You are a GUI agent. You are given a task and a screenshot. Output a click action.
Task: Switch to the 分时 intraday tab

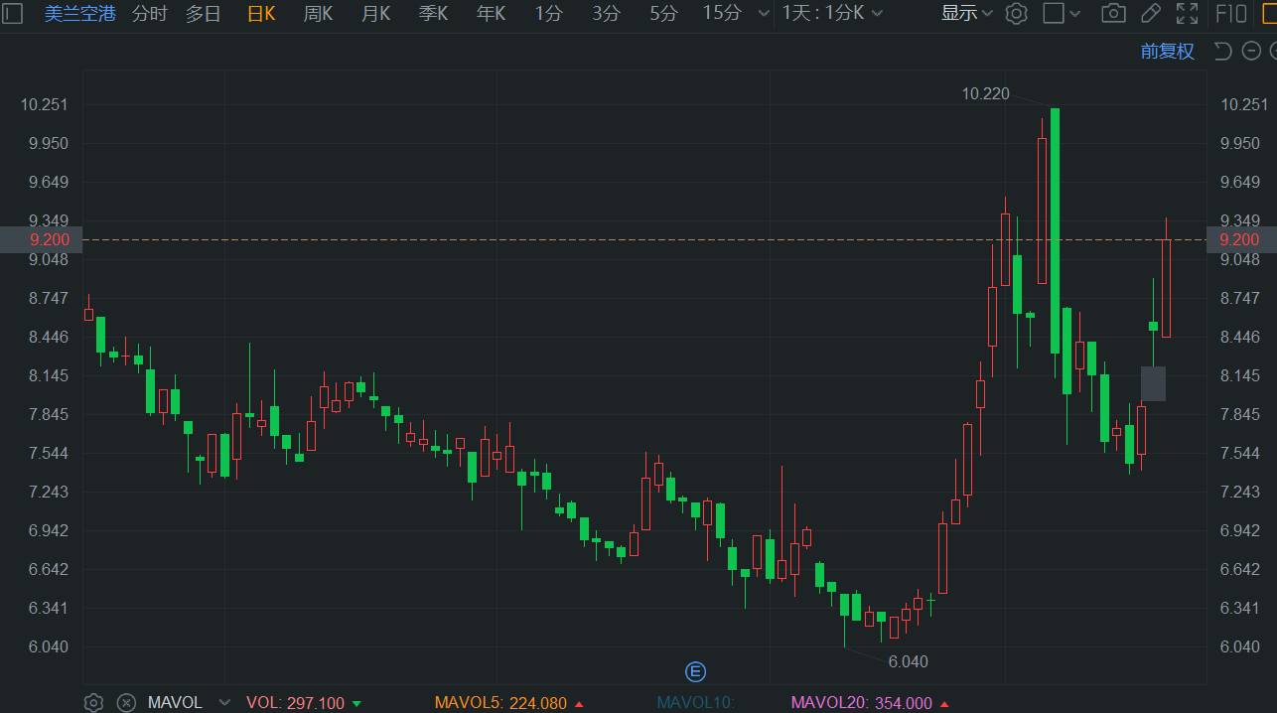(x=149, y=13)
